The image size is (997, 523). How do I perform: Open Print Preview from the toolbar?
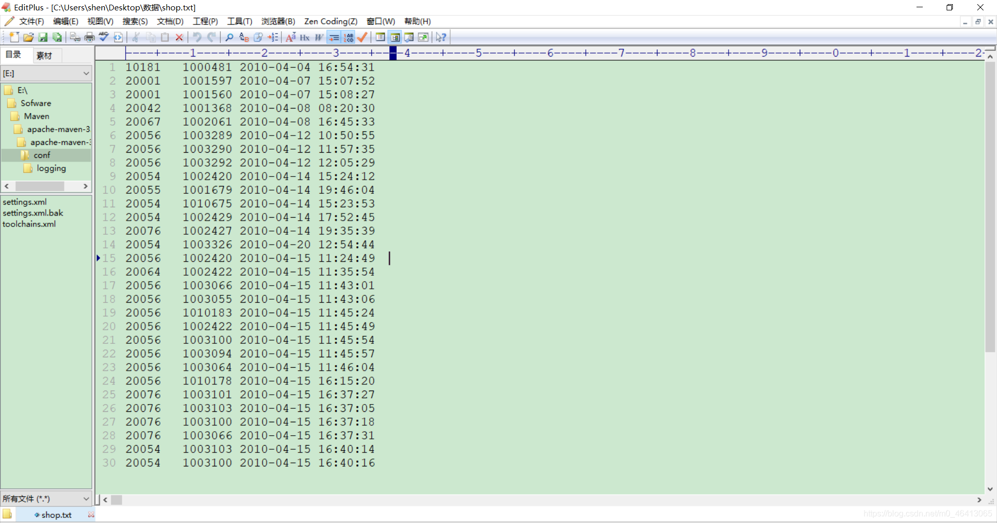click(75, 37)
